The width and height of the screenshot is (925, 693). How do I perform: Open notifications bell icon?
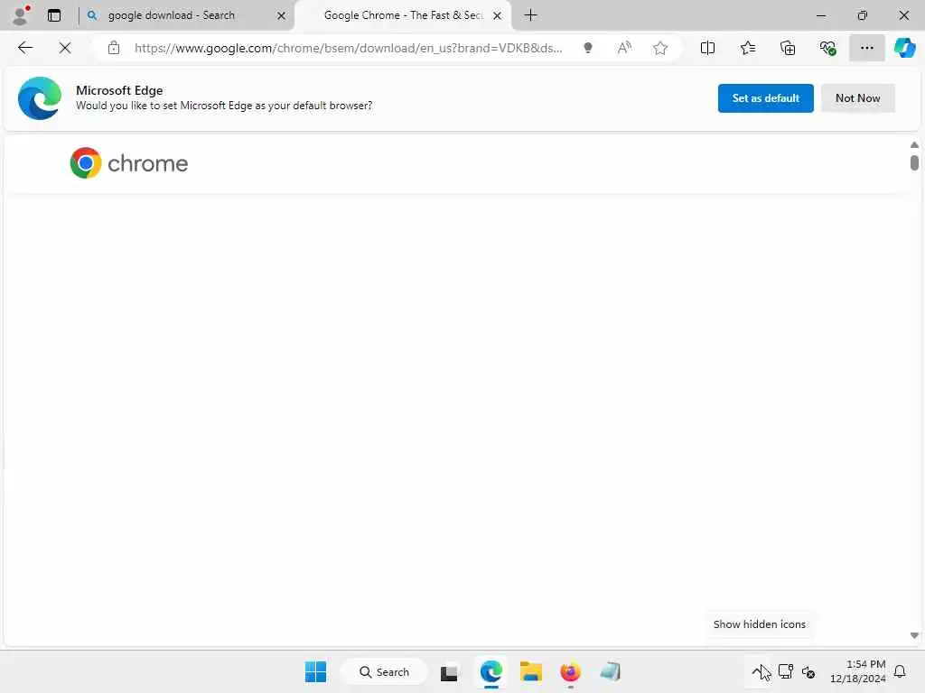click(x=900, y=671)
